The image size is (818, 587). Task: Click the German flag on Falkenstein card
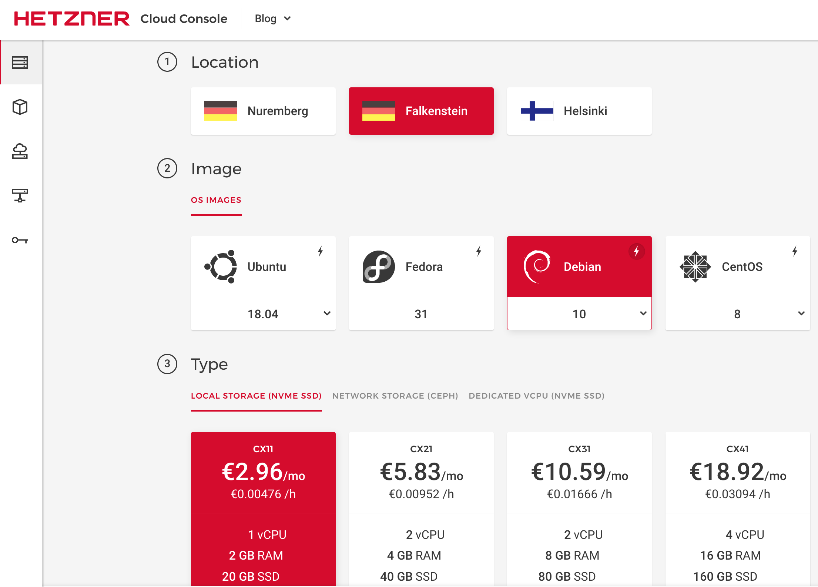point(379,111)
